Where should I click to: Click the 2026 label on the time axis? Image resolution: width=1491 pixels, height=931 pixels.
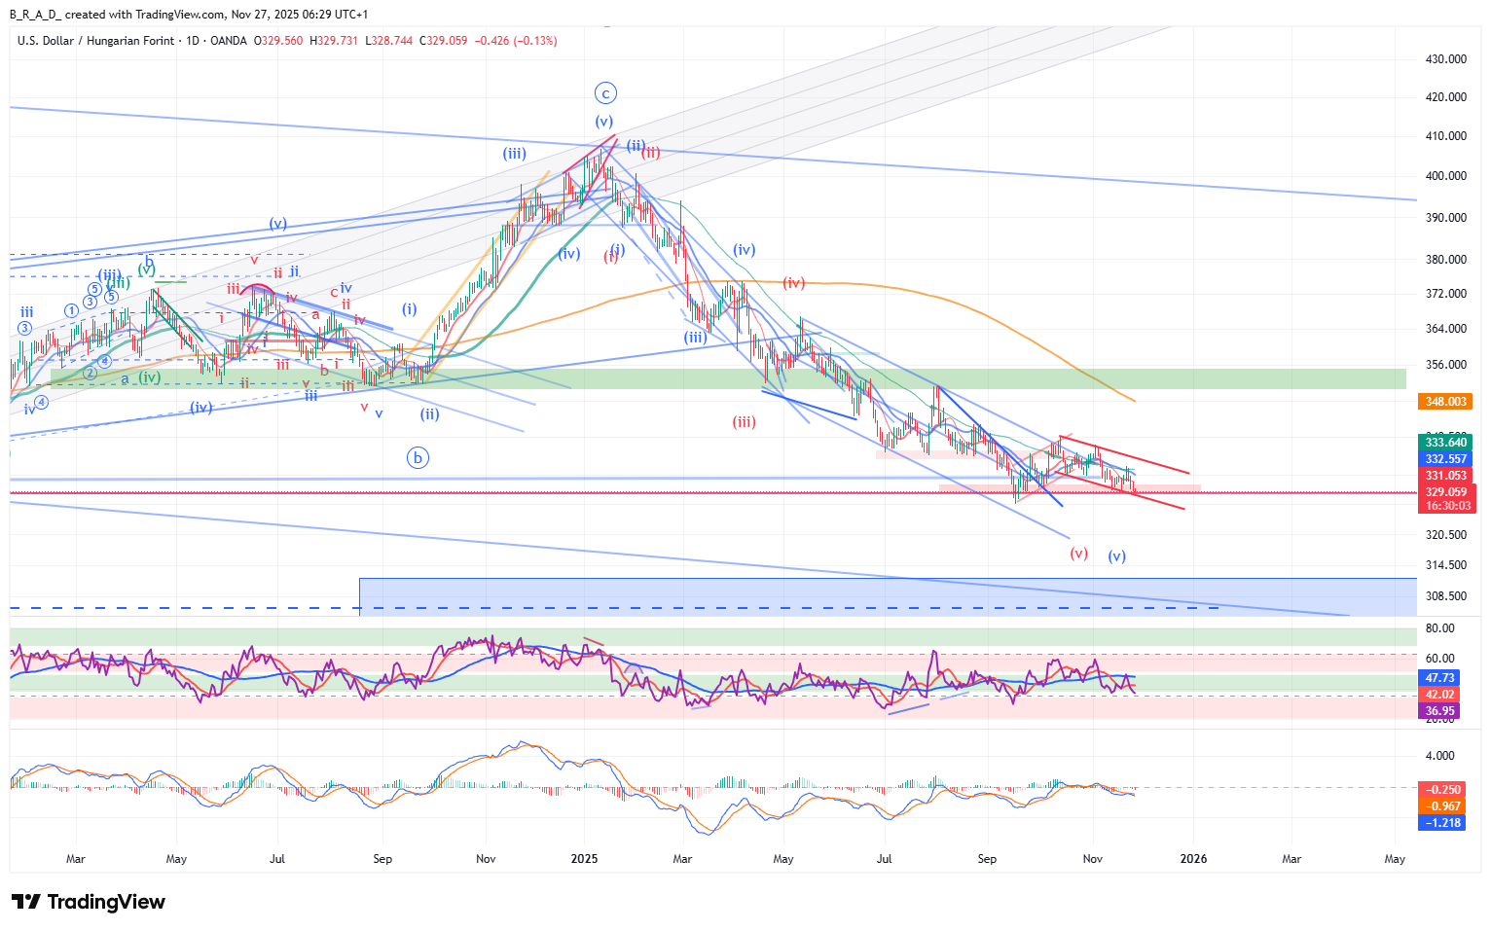click(x=1193, y=859)
